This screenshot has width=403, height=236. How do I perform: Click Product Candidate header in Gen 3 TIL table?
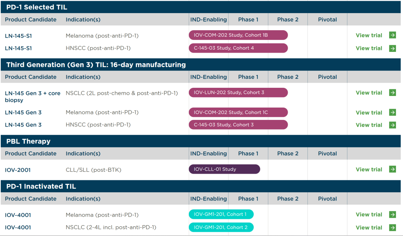[x=31, y=77]
